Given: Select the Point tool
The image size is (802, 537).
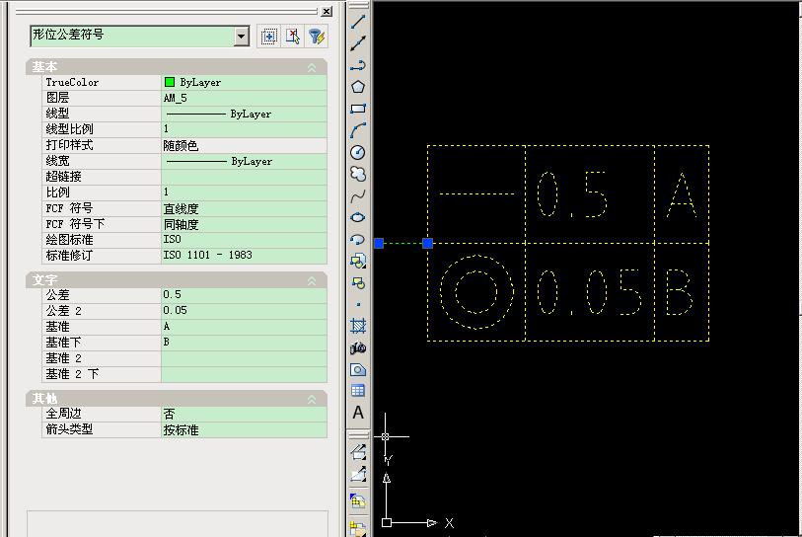Looking at the screenshot, I should point(358,304).
